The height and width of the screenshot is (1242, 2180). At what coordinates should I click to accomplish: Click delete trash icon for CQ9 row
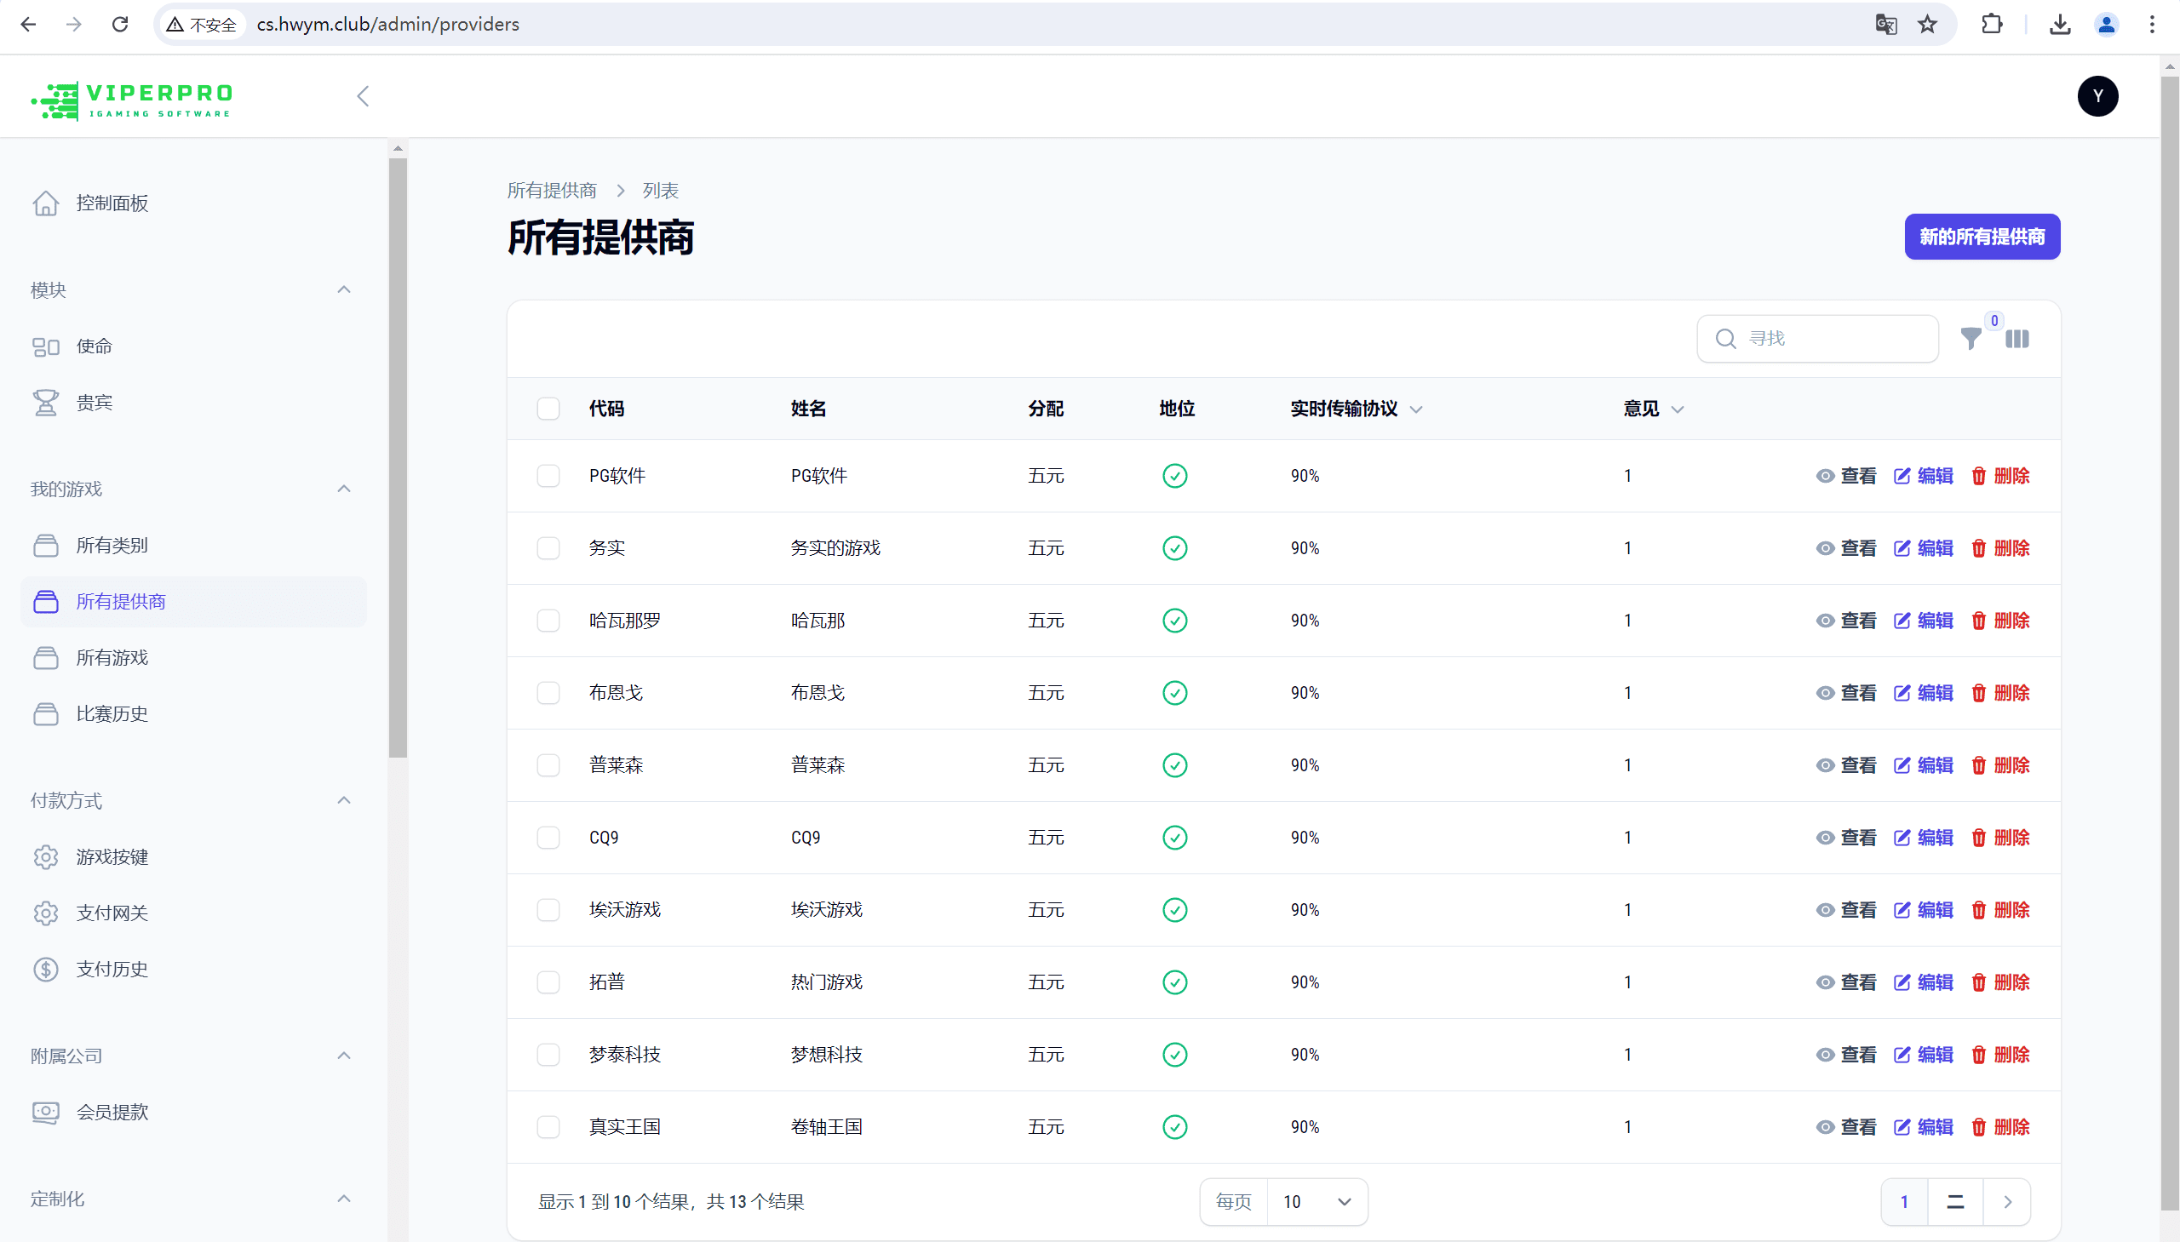tap(1979, 838)
